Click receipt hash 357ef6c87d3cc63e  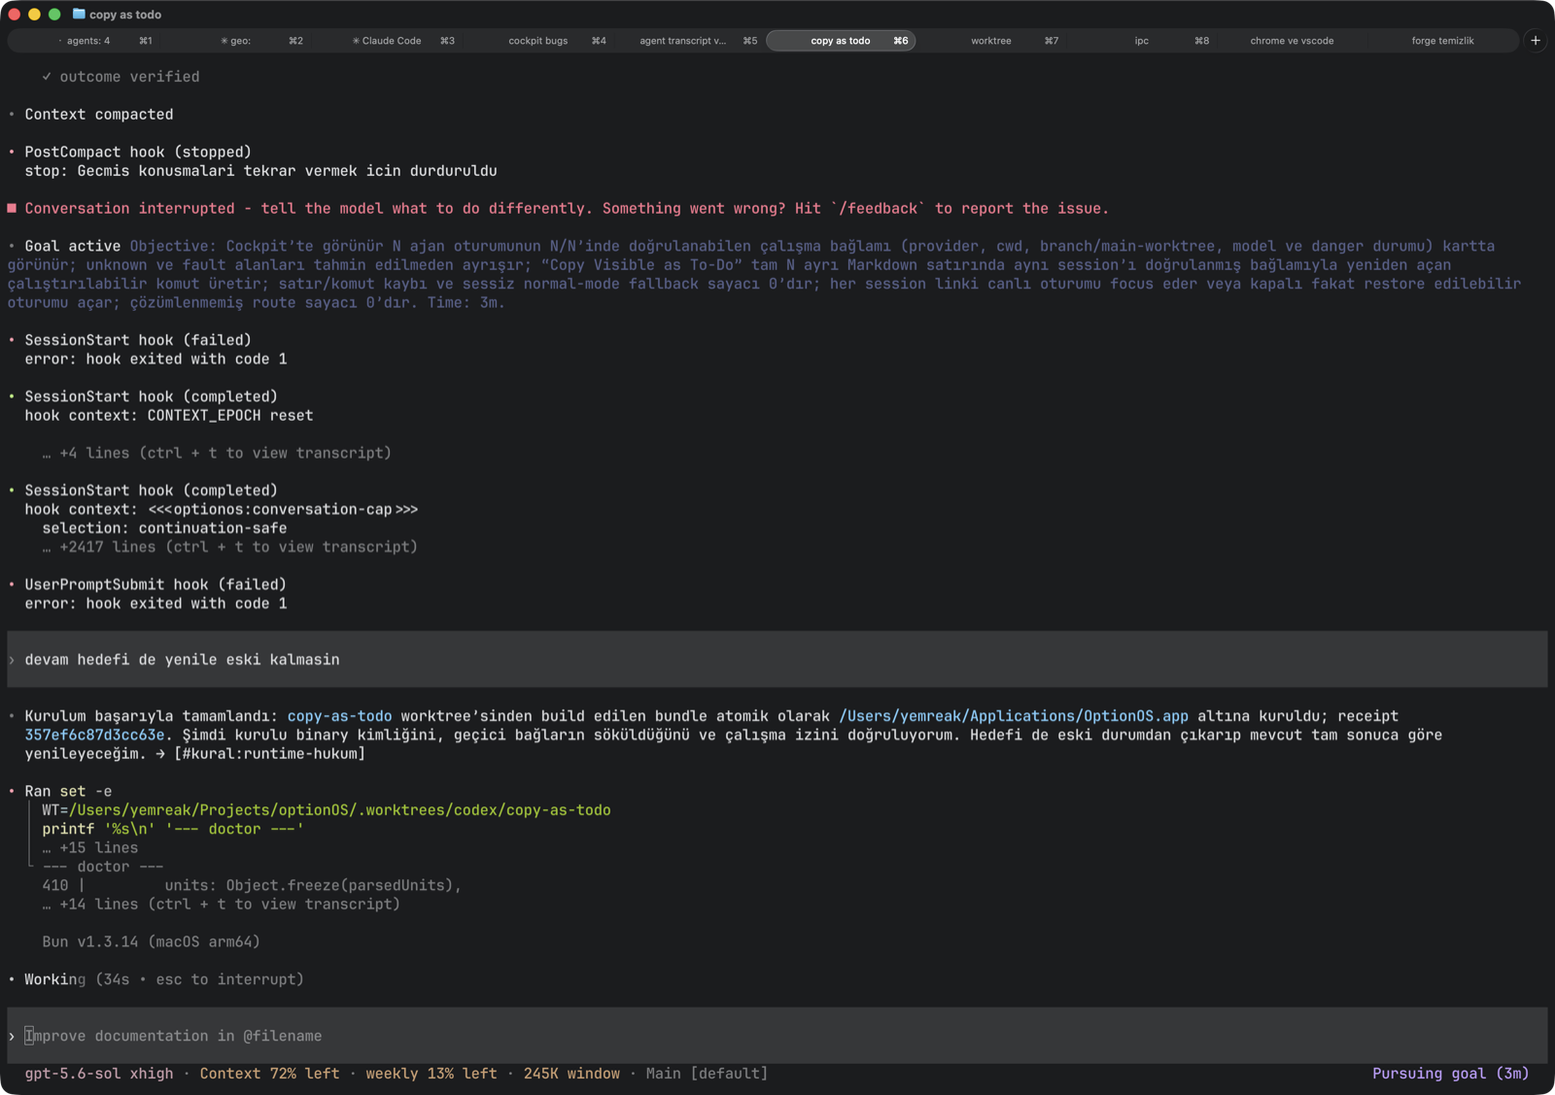click(x=94, y=735)
